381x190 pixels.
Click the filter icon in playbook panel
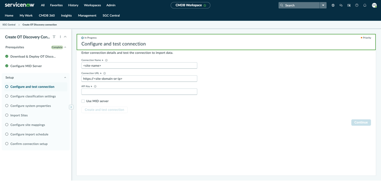tap(54, 37)
